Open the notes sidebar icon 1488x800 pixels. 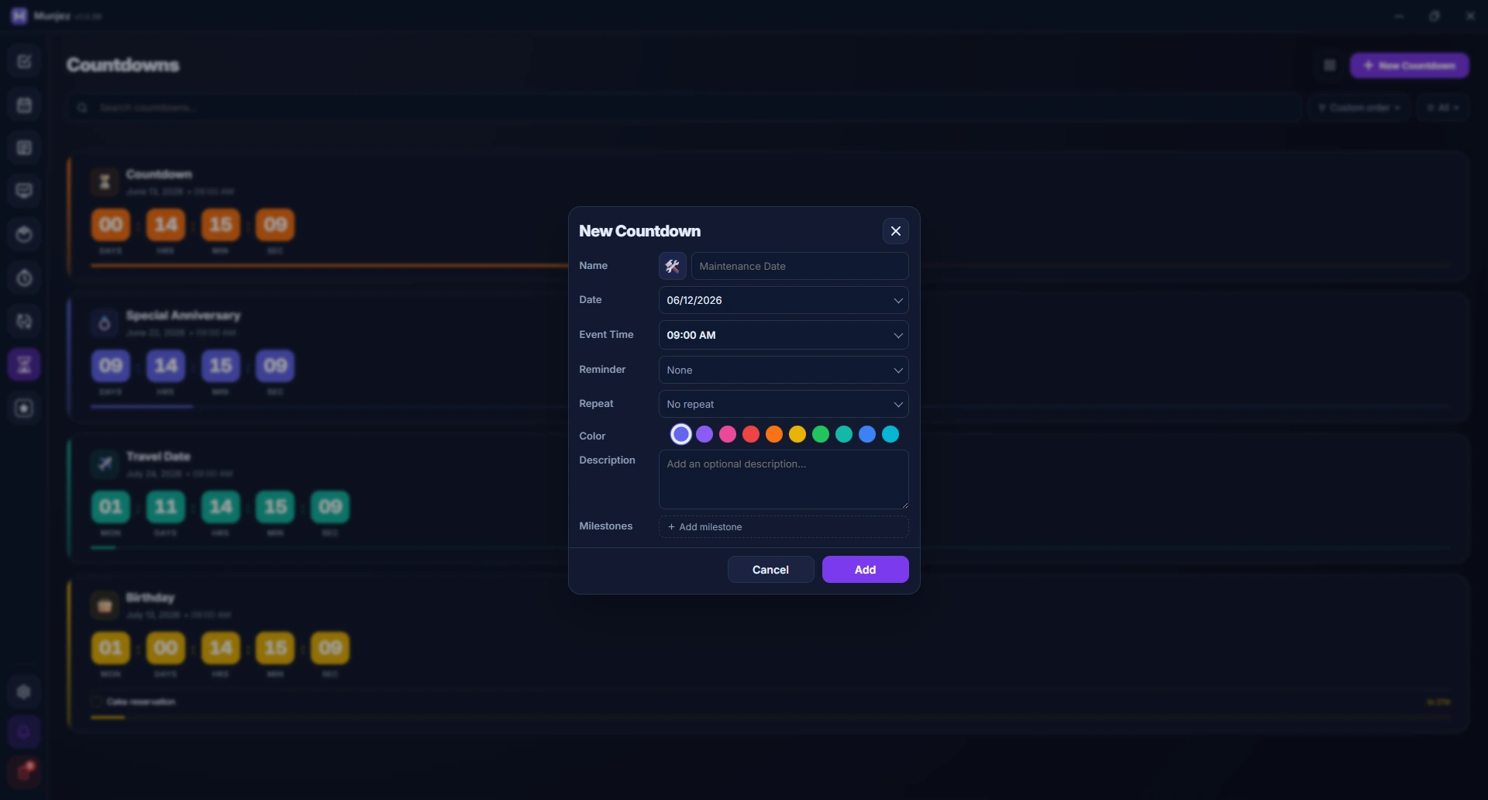[x=24, y=148]
